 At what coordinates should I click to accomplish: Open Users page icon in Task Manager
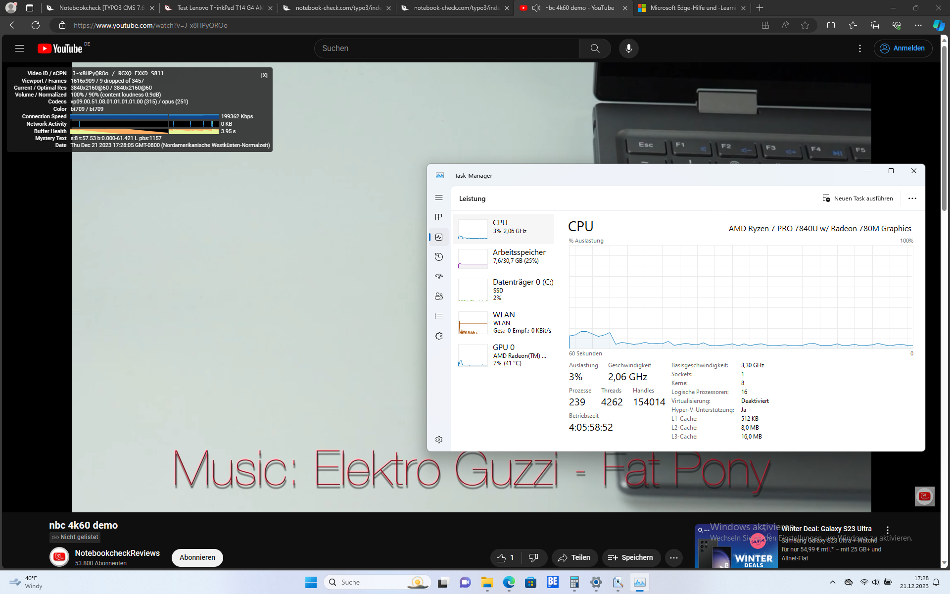(x=439, y=297)
